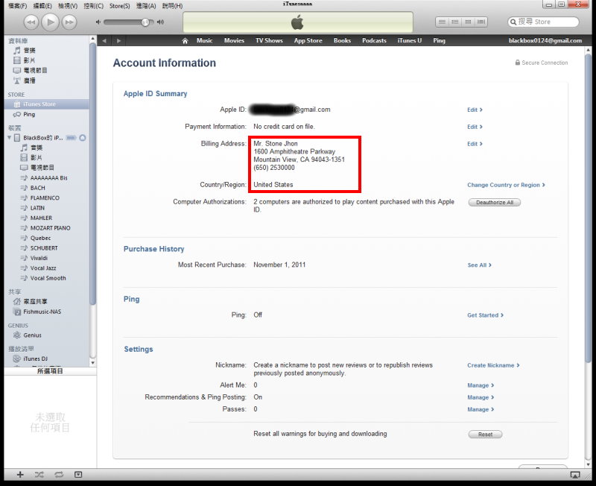
Task: Open the iTunes Store home page
Action: tap(185, 41)
